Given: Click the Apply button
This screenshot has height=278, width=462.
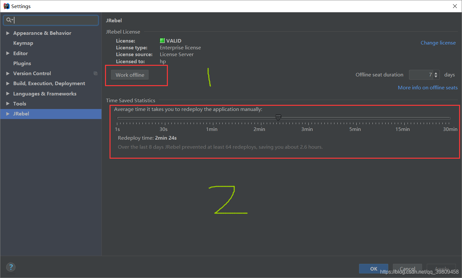Looking at the screenshot, I should click(441, 269).
